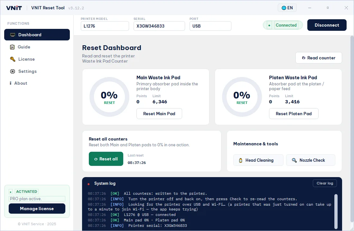Click the system log scrollbar
354x231 pixels.
point(336,211)
